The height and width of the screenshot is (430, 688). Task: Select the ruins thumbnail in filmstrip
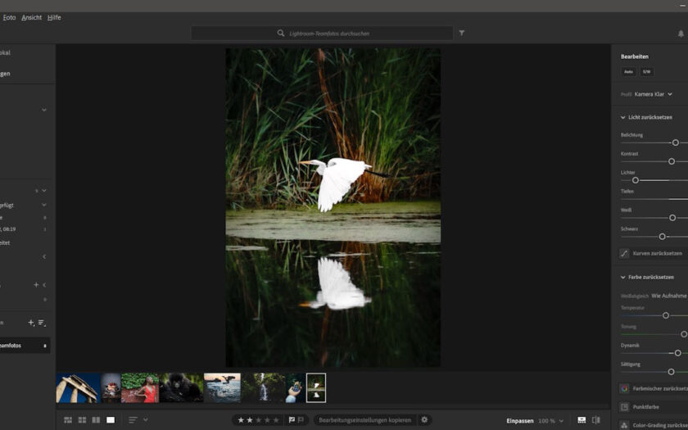[x=78, y=388]
